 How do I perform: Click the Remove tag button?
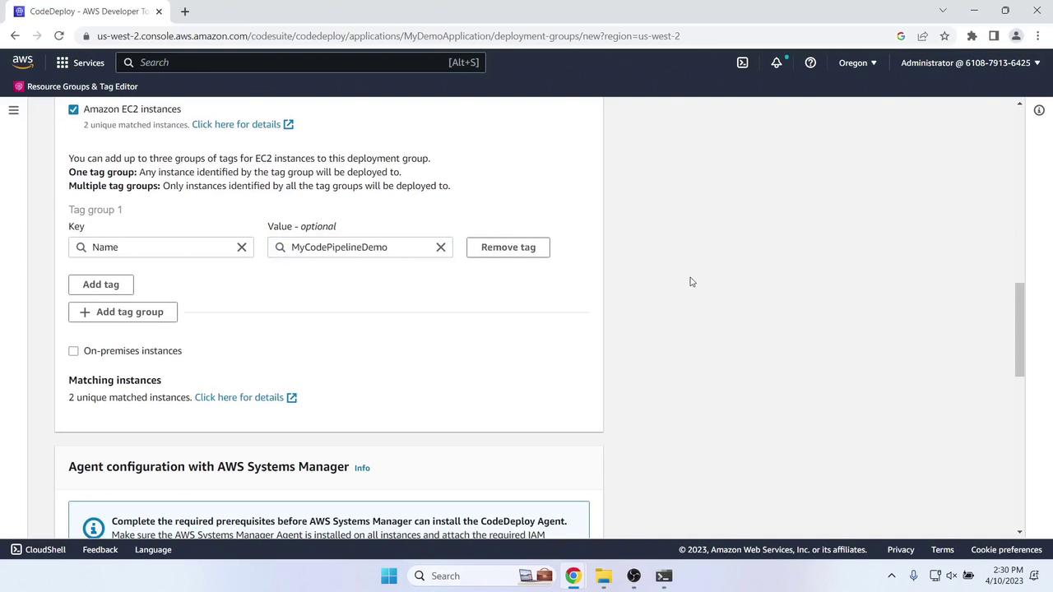tap(508, 247)
